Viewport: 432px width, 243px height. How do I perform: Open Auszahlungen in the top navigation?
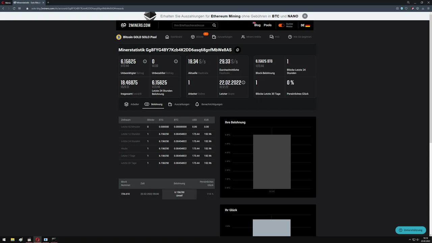pos(222,37)
